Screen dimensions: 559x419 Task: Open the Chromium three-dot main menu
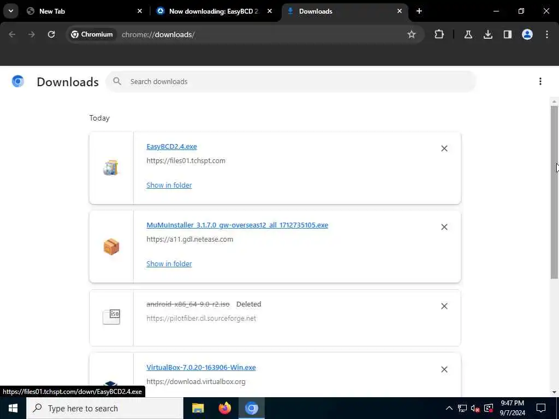[x=547, y=34]
